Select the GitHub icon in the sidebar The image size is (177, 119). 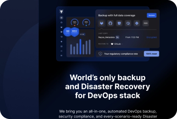click(x=61, y=22)
